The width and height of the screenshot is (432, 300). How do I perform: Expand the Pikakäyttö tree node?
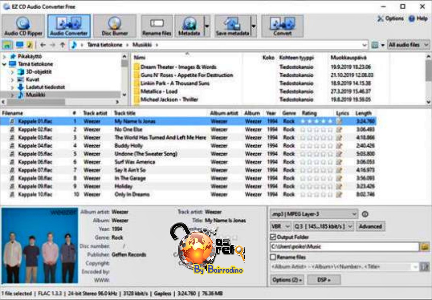(x=4, y=56)
